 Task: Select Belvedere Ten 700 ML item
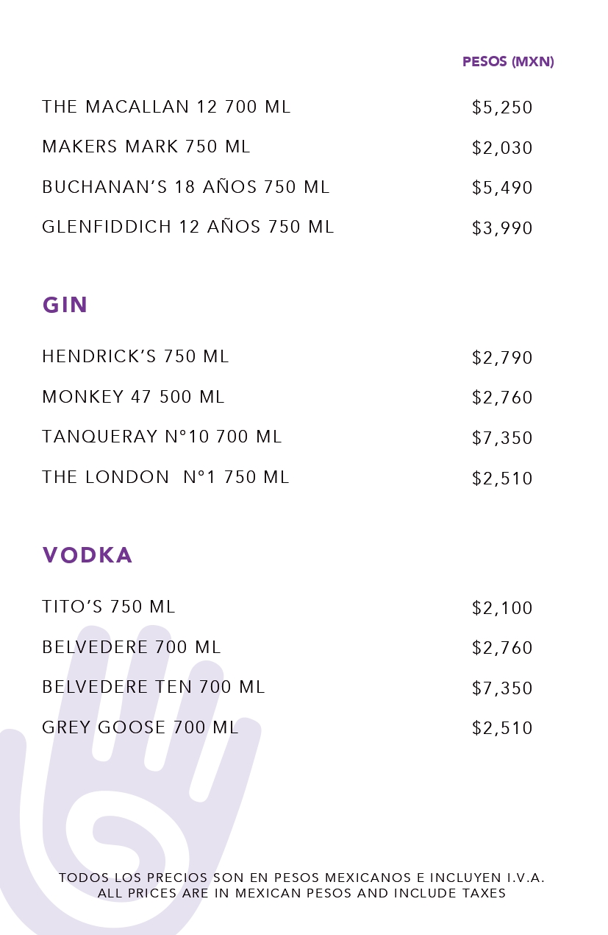[153, 687]
